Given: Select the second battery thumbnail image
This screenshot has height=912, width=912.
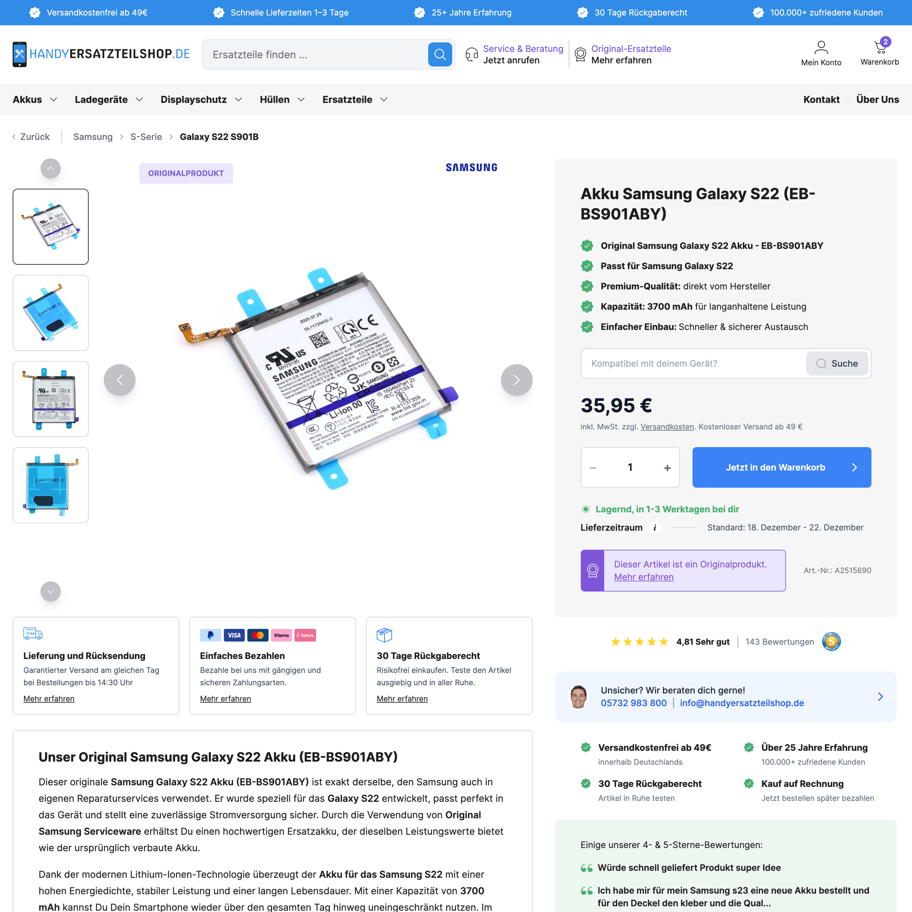Looking at the screenshot, I should (x=50, y=313).
